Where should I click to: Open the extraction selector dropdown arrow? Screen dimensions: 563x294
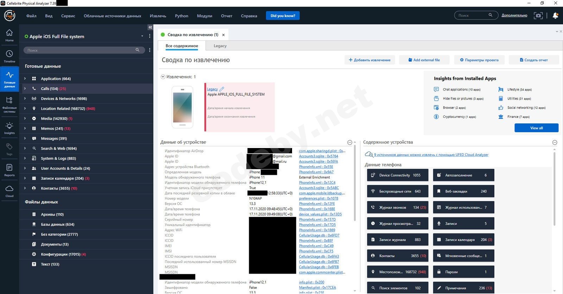coord(142,36)
